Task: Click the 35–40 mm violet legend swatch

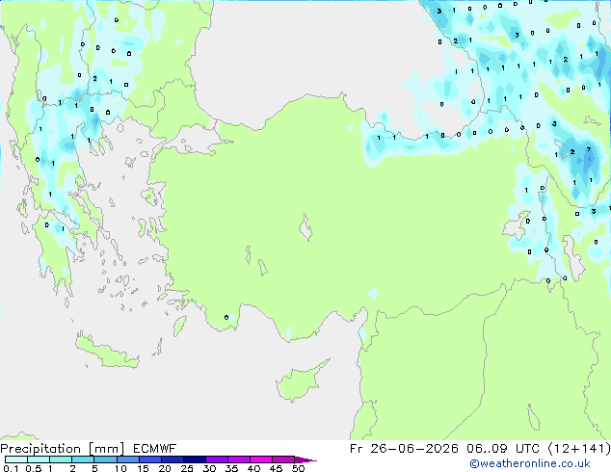Action: [238, 459]
